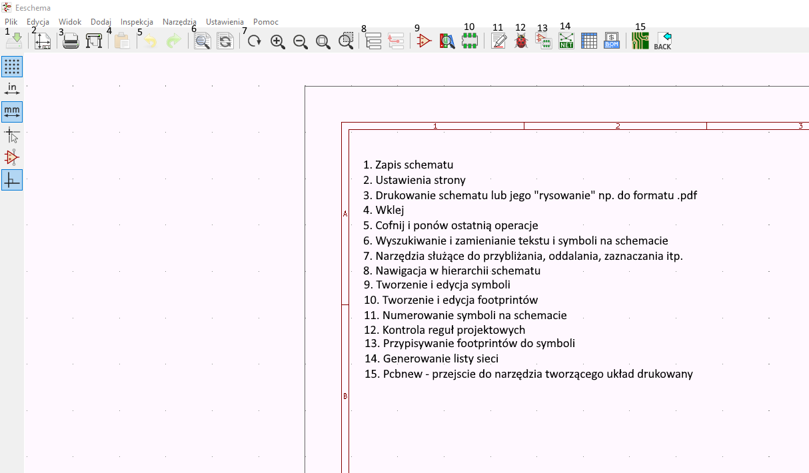Redo the last undone operation
Viewport: 809px width, 473px height.
coord(173,41)
